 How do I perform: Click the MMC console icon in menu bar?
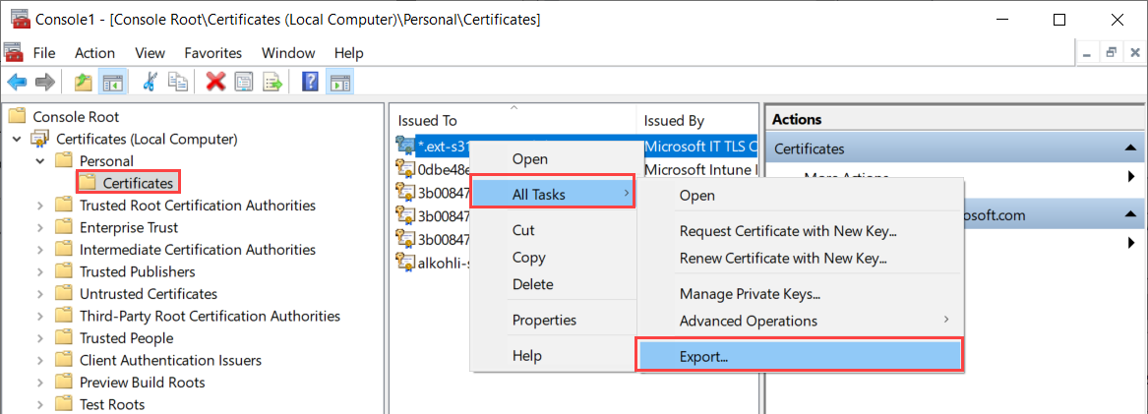click(x=13, y=53)
